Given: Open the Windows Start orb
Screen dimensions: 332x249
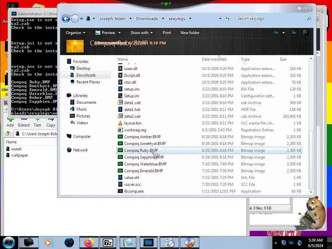Looking at the screenshot, I should pos(9,243).
